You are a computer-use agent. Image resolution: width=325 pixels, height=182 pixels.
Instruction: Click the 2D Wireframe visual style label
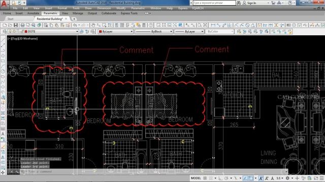click(28, 38)
